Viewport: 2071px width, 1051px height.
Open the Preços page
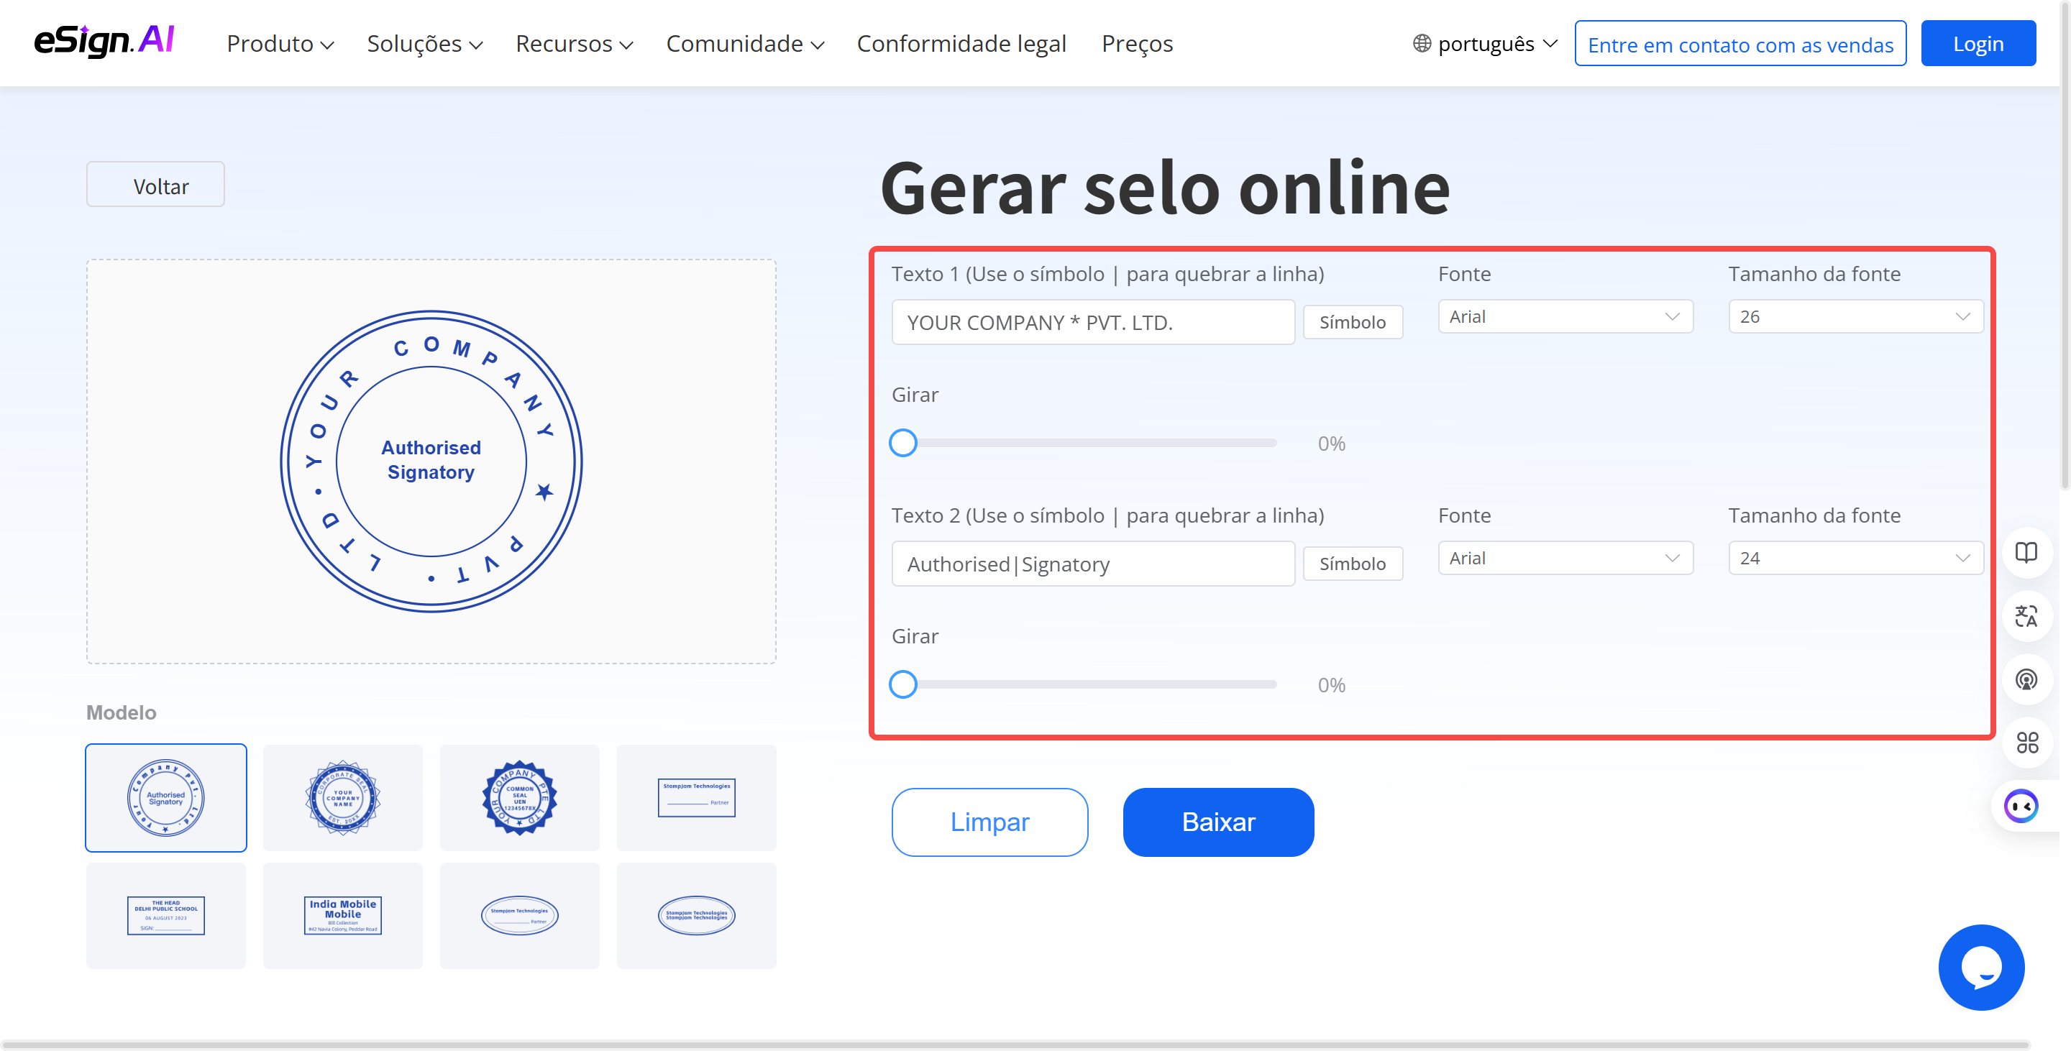point(1137,43)
